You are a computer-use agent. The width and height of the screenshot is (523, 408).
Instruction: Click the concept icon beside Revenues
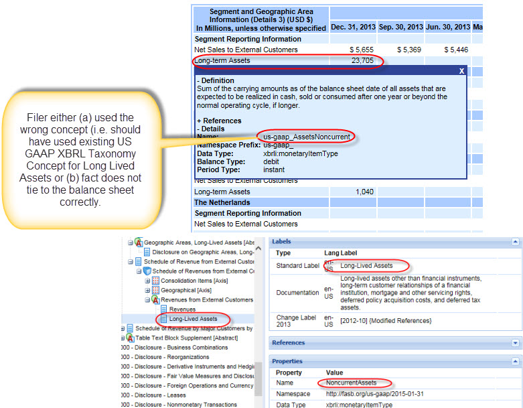pyautogui.click(x=164, y=309)
